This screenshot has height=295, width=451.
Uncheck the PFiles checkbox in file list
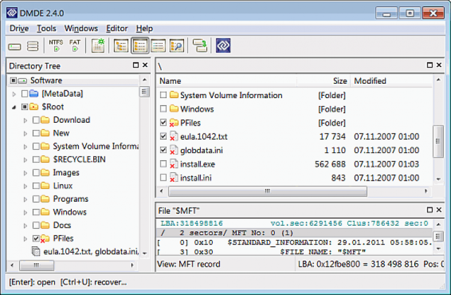pyautogui.click(x=163, y=123)
